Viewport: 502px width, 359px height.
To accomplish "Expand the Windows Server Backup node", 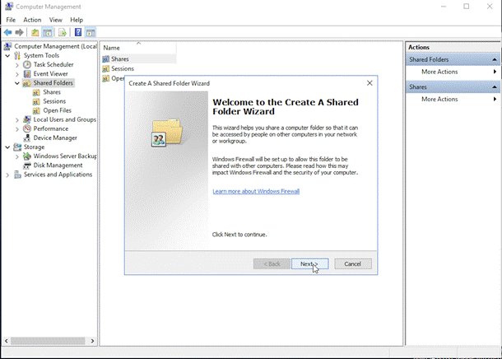I will click(17, 156).
